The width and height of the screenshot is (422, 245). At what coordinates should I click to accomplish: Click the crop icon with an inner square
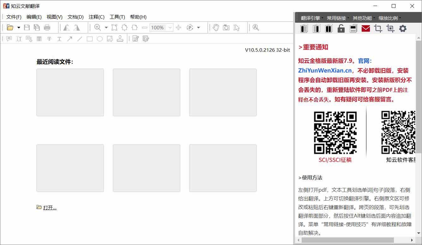coord(390,29)
